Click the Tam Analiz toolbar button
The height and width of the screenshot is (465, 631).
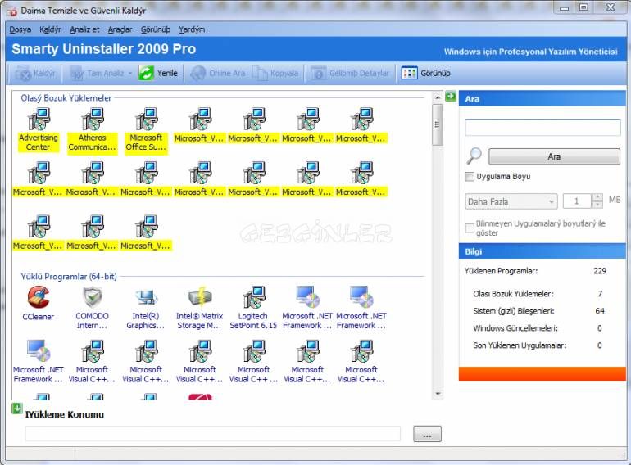point(98,73)
